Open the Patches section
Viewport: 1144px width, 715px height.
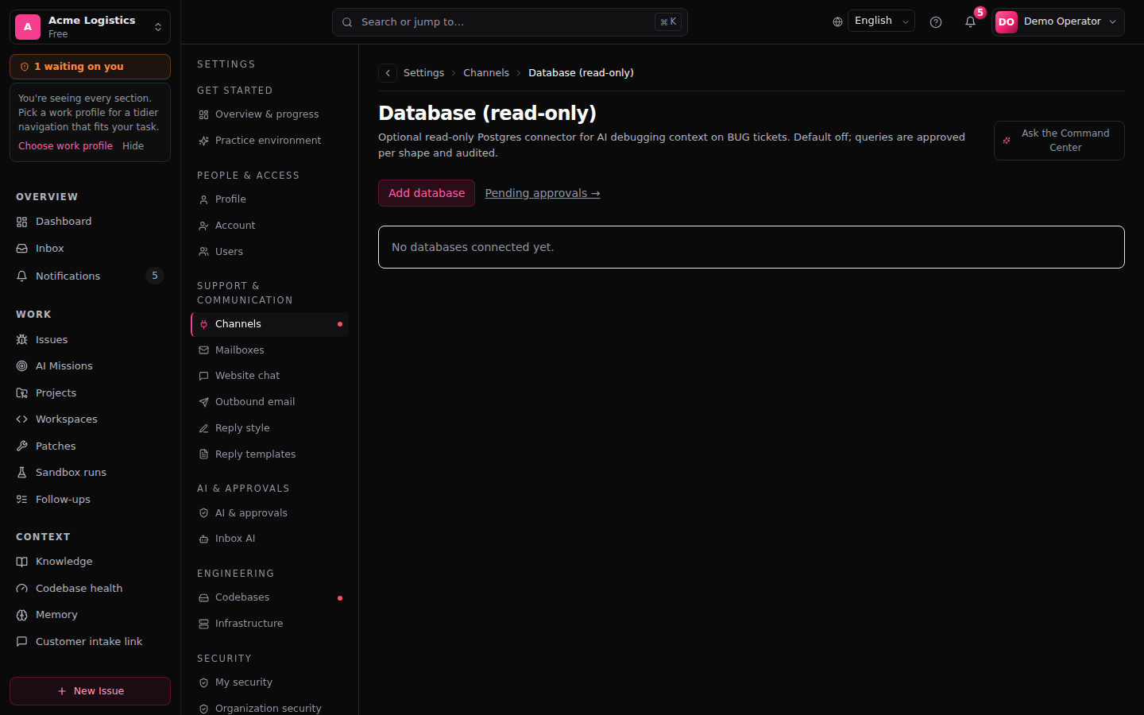pos(90,446)
